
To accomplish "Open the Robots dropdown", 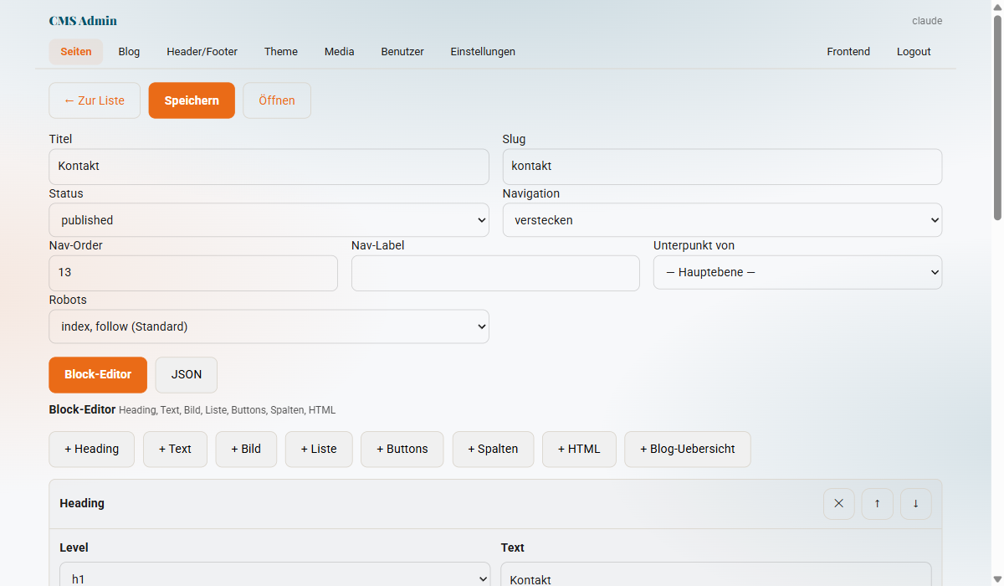I will (269, 326).
